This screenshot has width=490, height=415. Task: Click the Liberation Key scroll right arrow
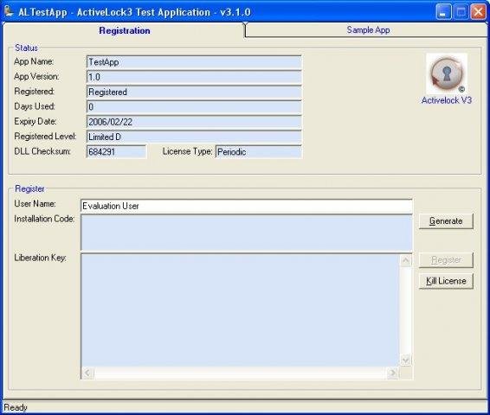(x=392, y=373)
